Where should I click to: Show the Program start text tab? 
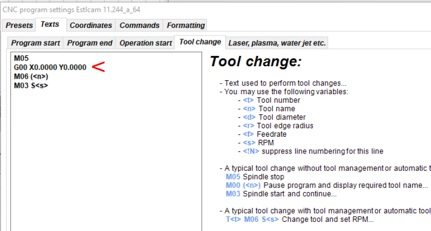[36, 43]
